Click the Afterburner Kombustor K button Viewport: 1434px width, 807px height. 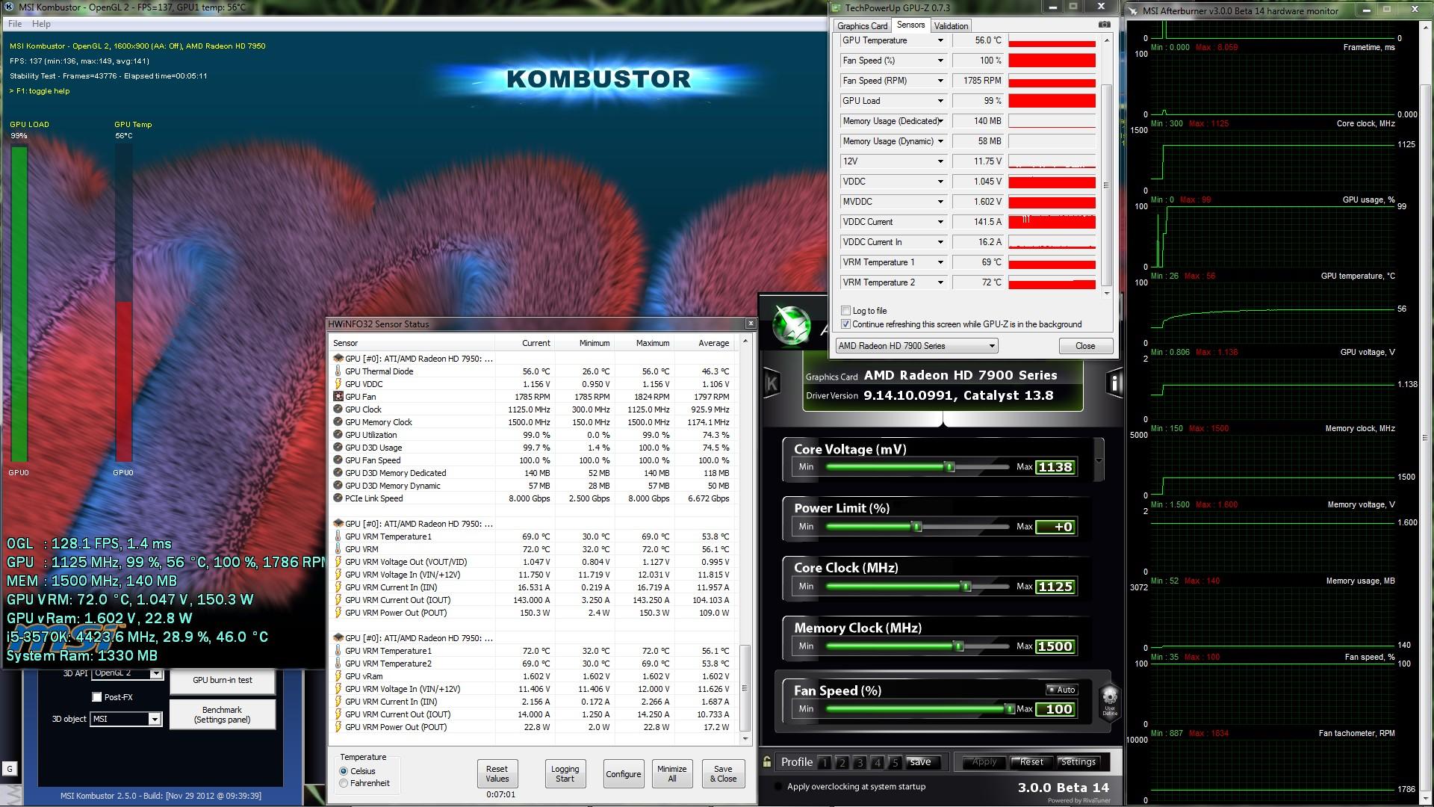(x=771, y=383)
